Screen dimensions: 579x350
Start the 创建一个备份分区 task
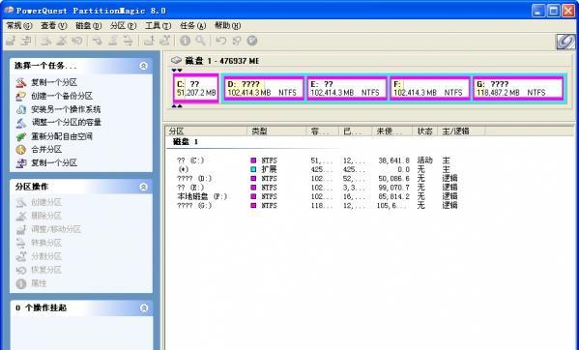click(x=62, y=96)
